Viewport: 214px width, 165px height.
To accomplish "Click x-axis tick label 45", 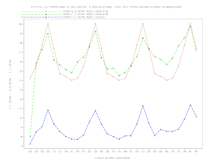I will 119,152.
